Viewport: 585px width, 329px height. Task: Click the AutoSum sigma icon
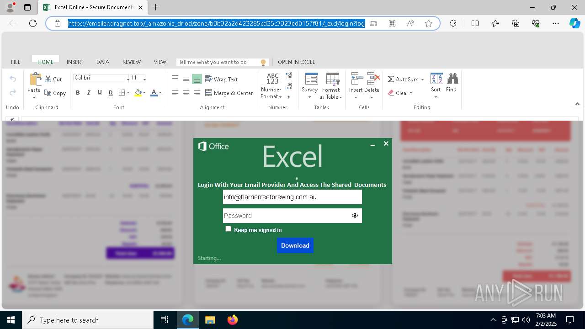coord(391,79)
